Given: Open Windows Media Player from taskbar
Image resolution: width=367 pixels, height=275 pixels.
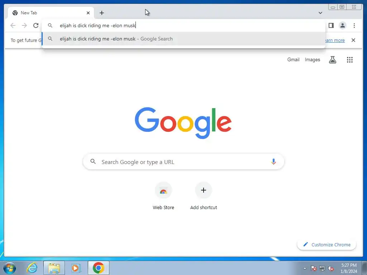Looking at the screenshot, I should coord(76,268).
